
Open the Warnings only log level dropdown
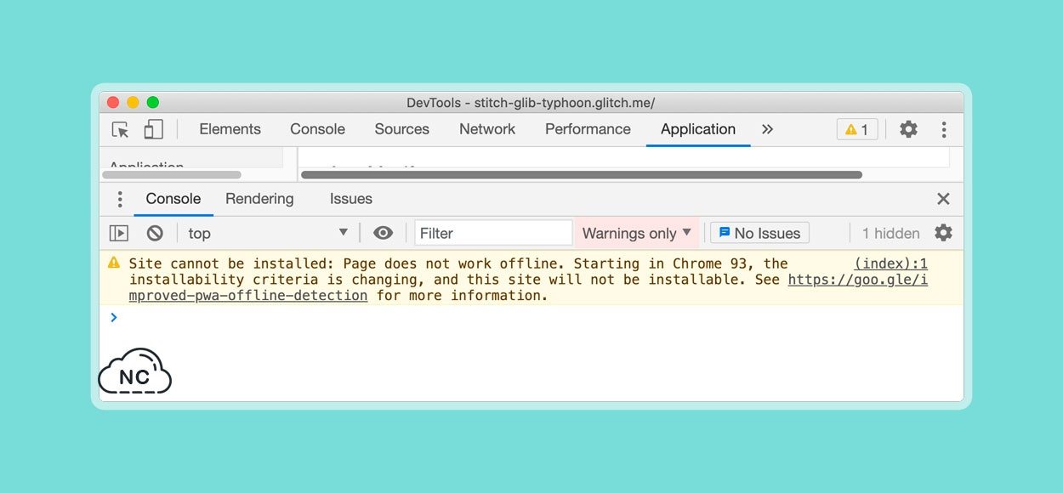pos(637,233)
